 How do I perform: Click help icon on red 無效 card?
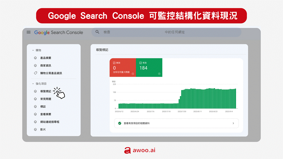[x=133, y=74]
